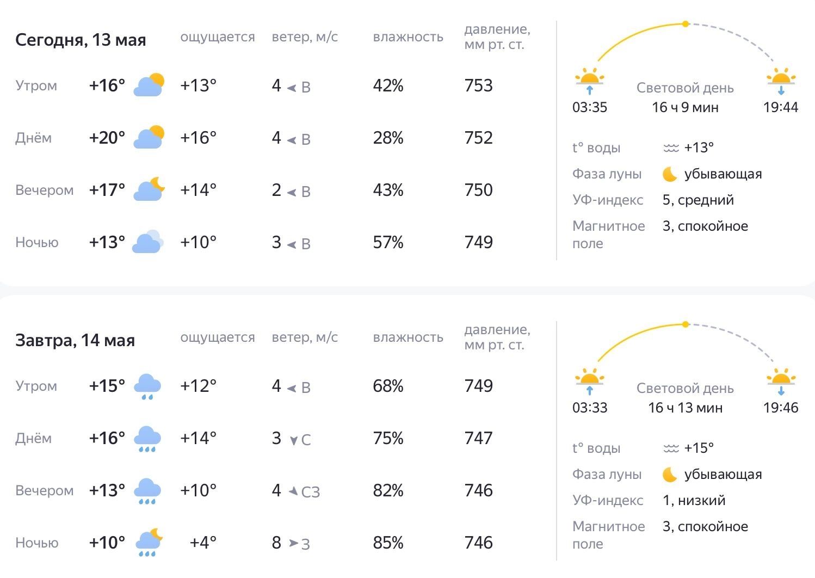Click the sun position dot on today's arc
815x578 pixels.
click(686, 24)
